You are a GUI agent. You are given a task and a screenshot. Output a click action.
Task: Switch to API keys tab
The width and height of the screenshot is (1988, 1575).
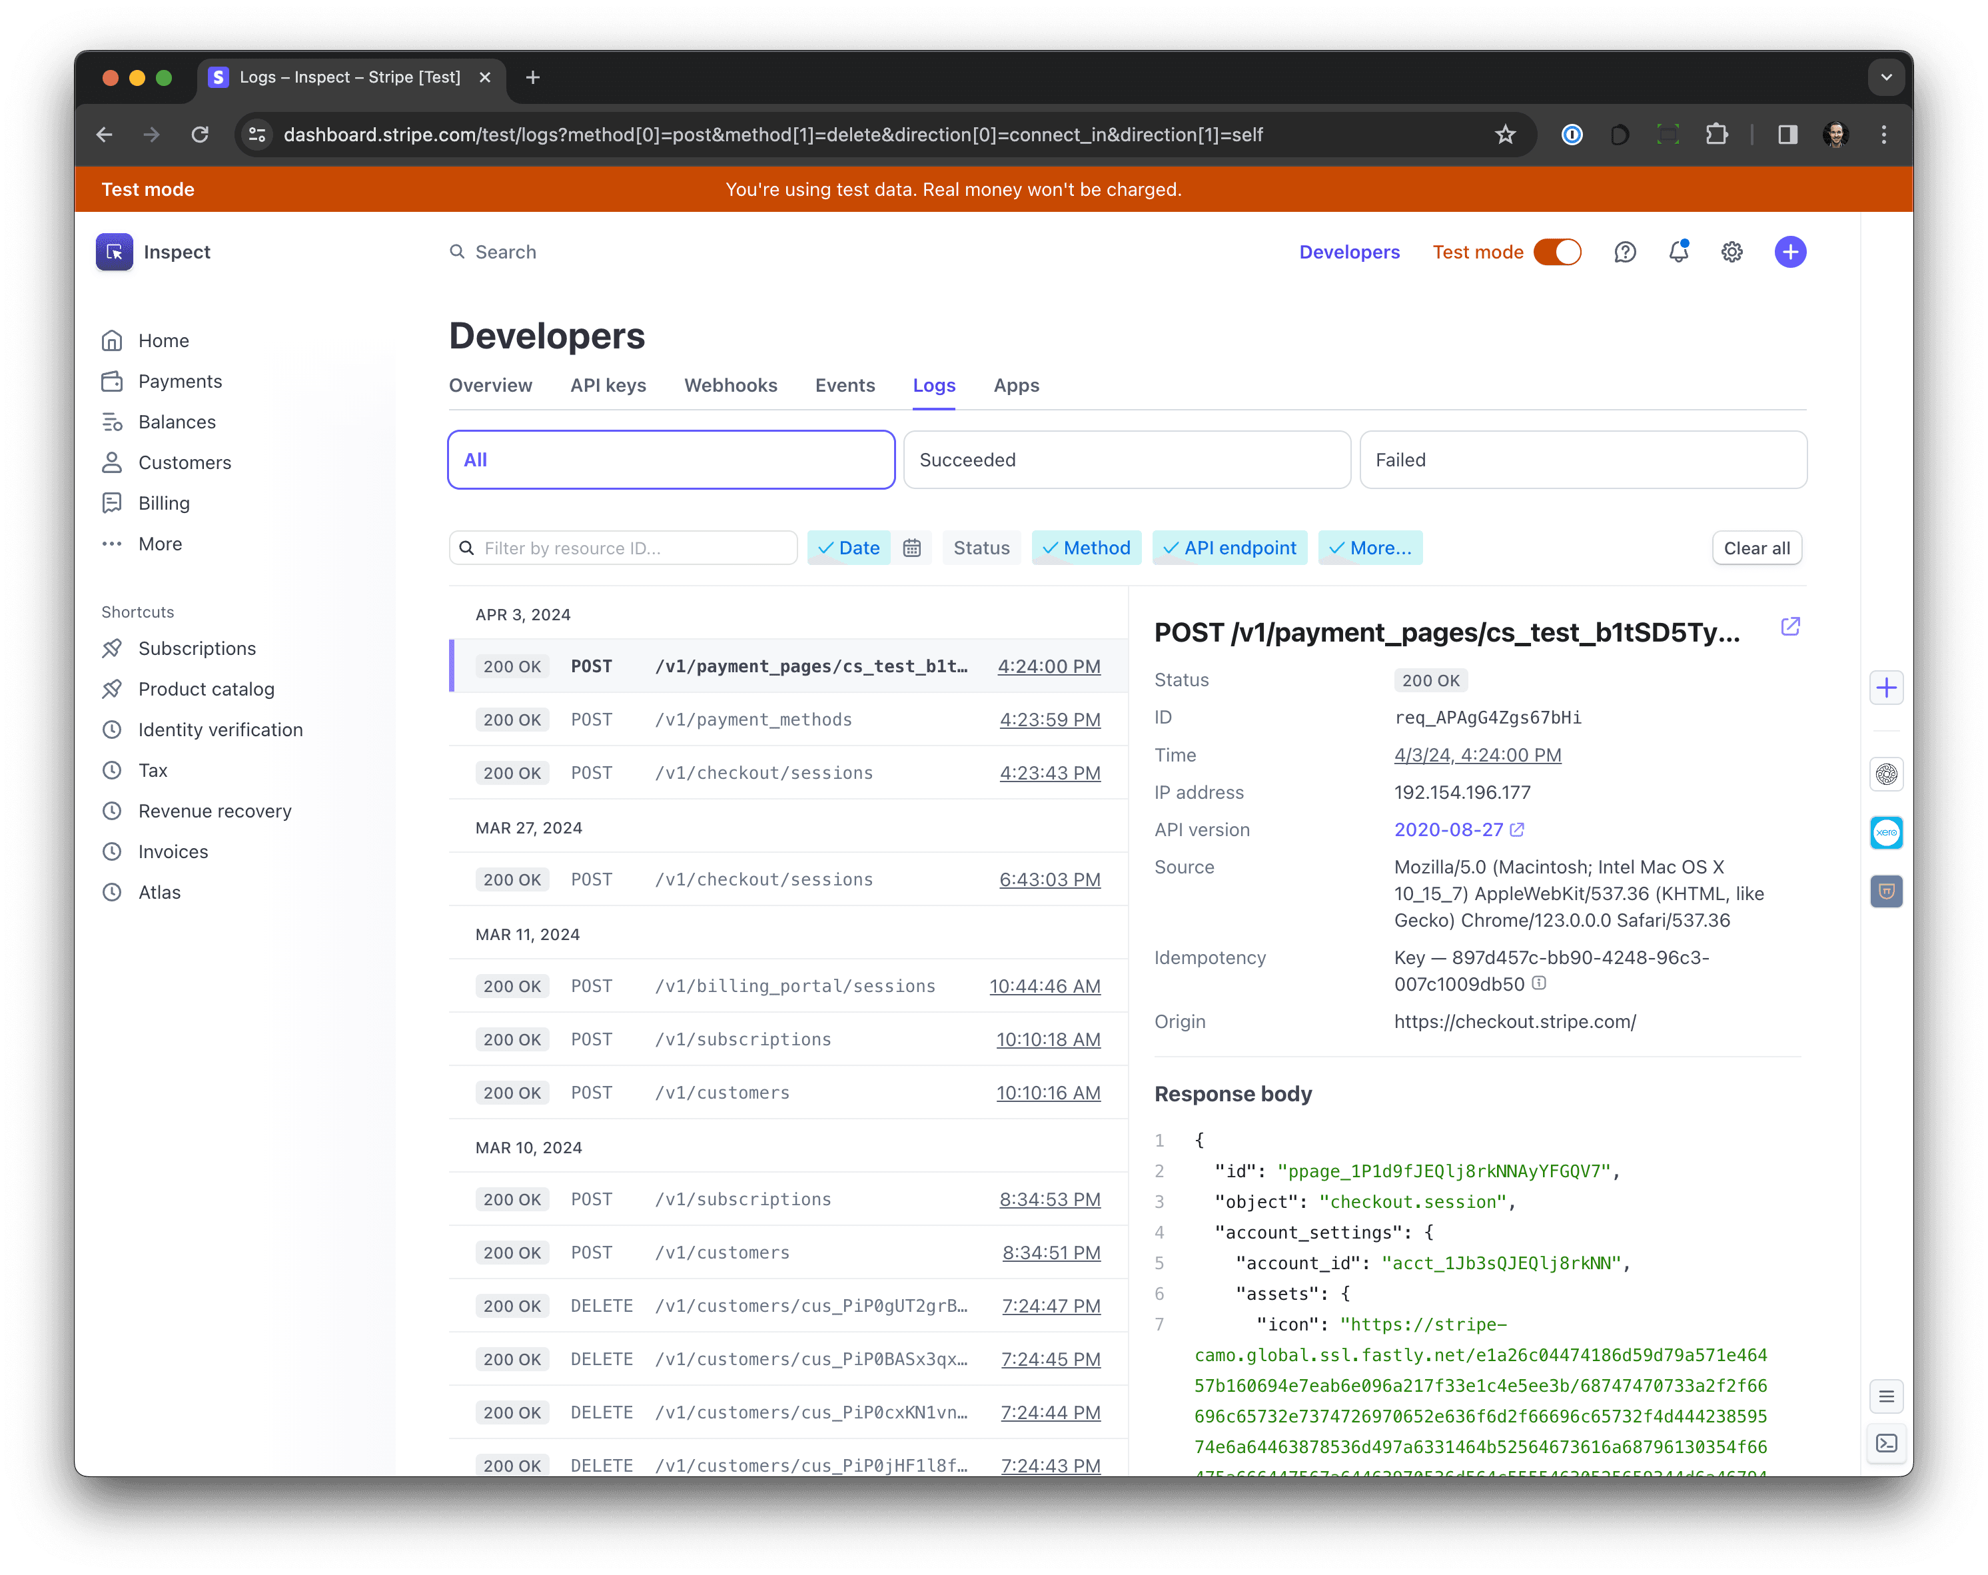[608, 386]
